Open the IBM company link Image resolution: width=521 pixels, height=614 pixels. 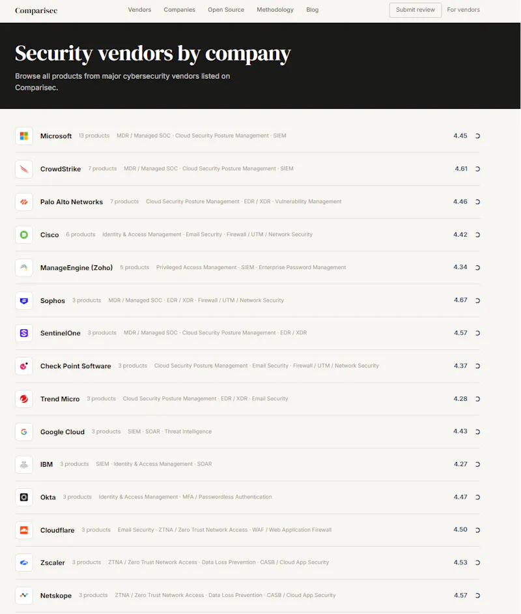[x=46, y=464]
